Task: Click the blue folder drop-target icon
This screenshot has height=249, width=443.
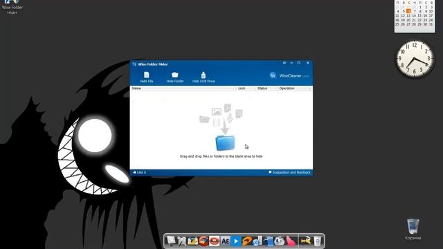Action: 225,143
